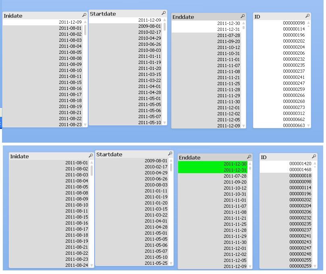Select 2011-07-28 in the upper Enddate list

coord(207,35)
